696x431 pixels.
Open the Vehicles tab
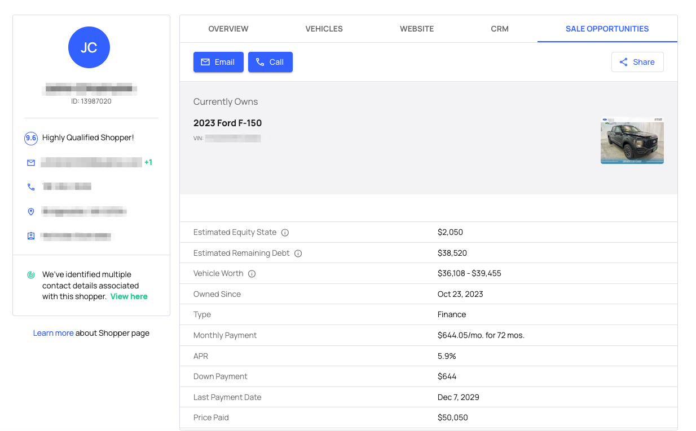pos(324,29)
